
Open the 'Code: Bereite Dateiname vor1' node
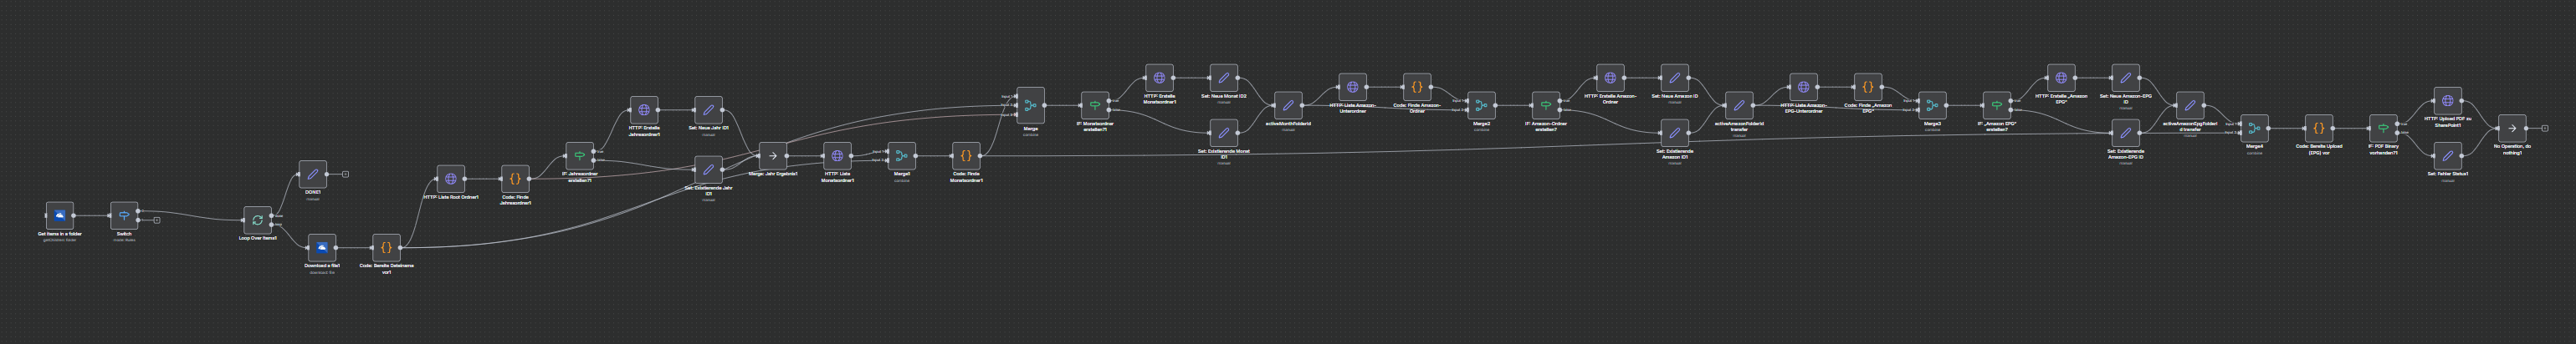pos(386,247)
